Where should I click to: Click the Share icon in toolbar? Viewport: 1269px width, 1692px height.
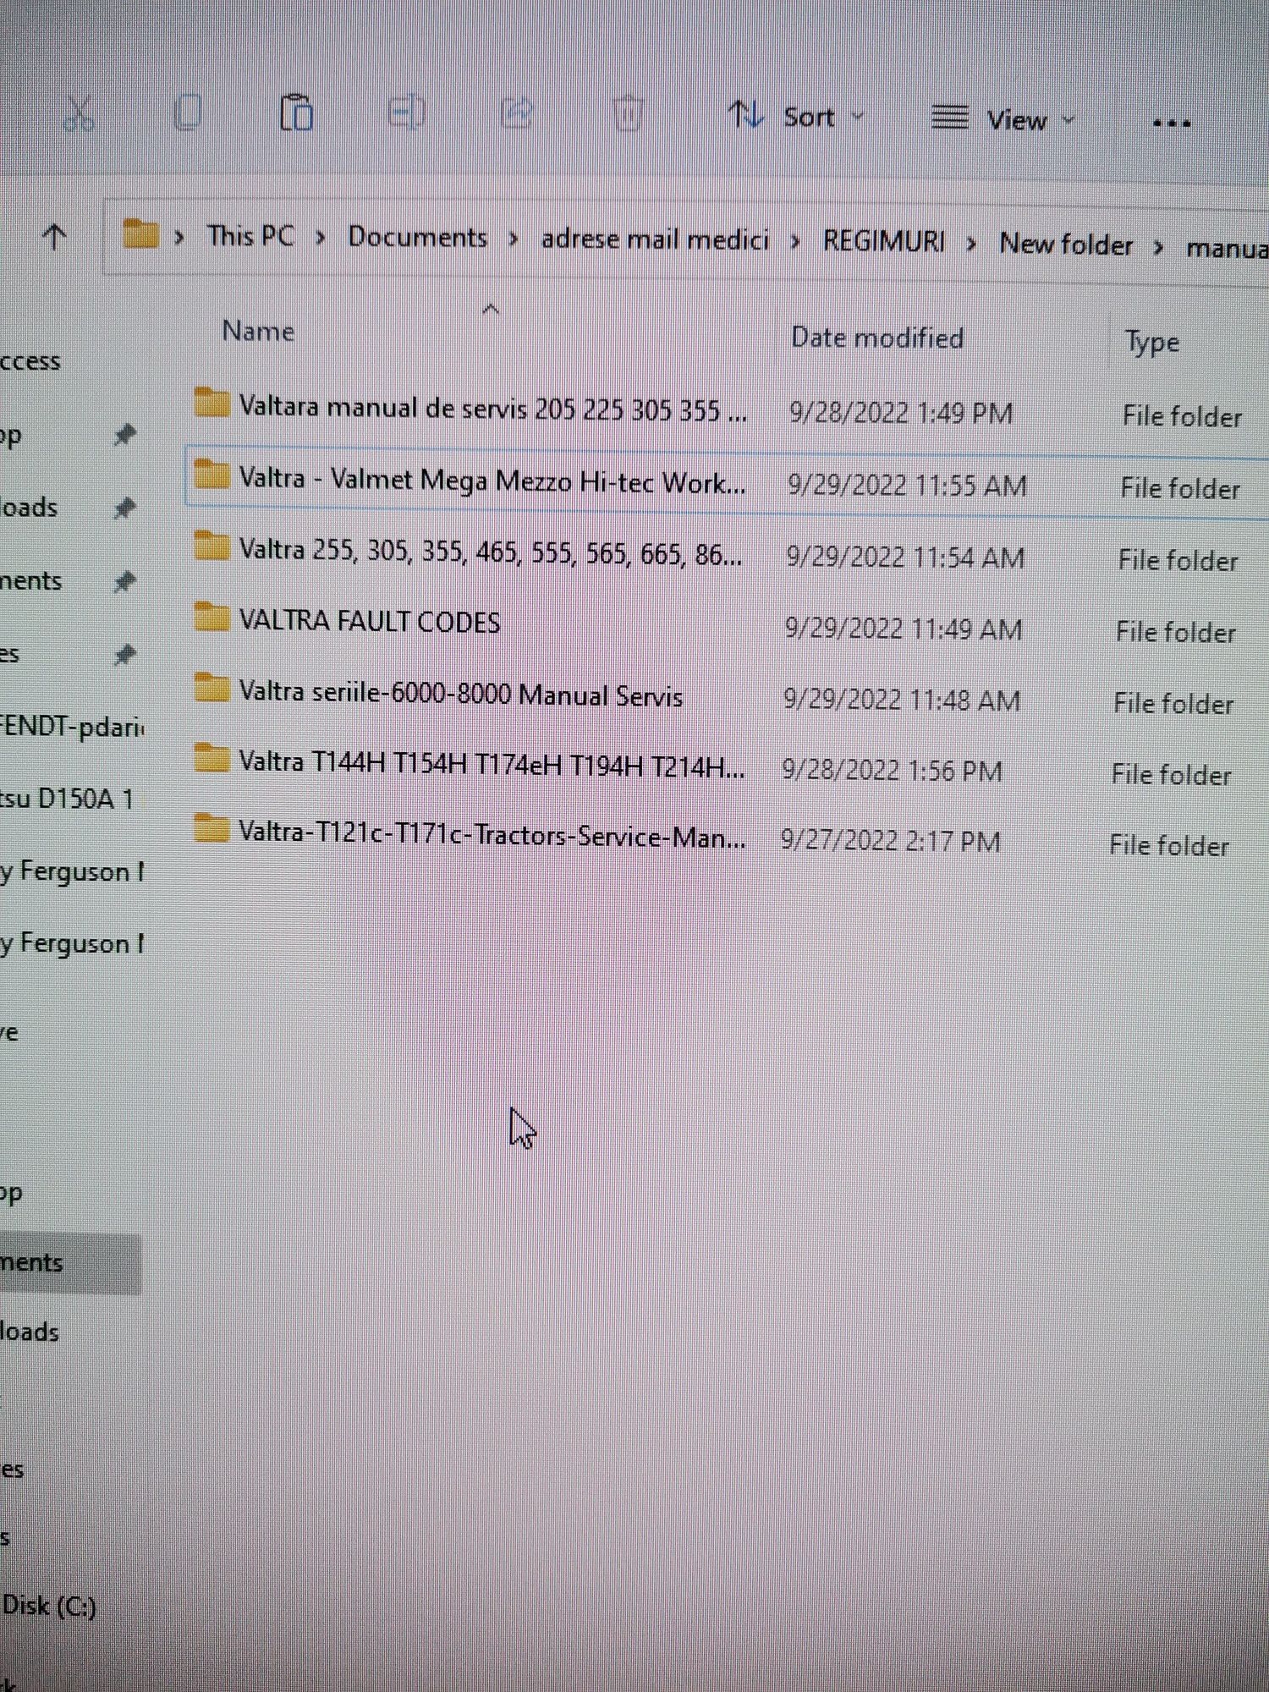click(x=517, y=113)
